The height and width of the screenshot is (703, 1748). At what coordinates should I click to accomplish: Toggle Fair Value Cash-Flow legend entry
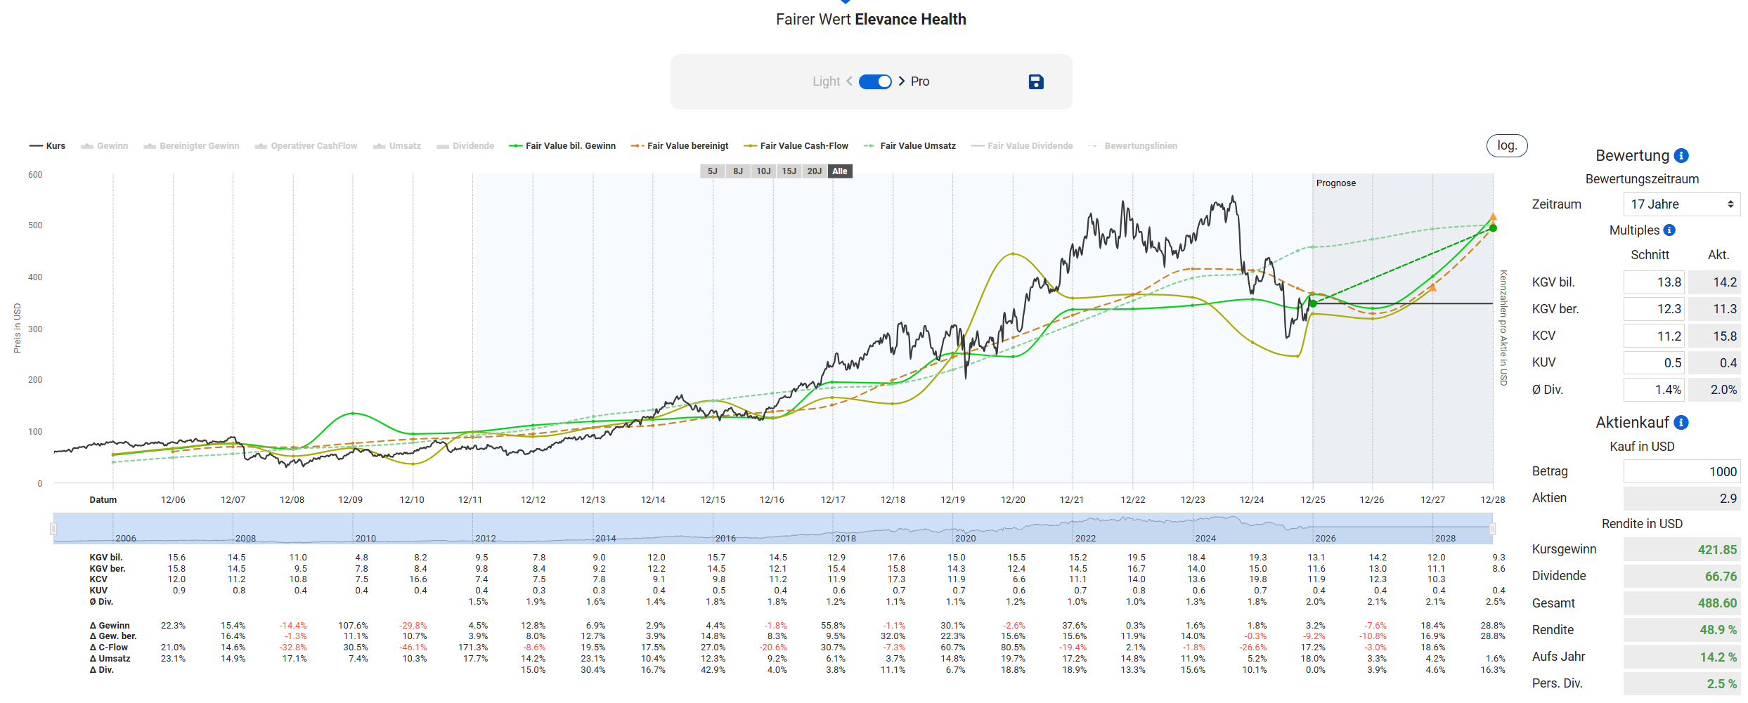tap(796, 146)
